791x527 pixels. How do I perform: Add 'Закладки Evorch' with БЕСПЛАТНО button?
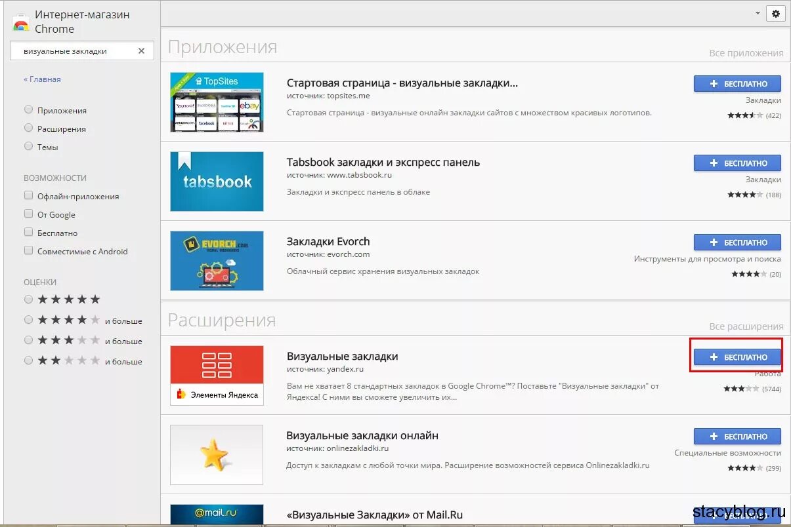(x=737, y=243)
